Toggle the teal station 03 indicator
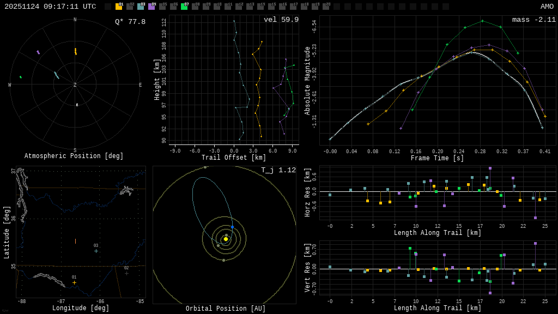 (x=141, y=7)
